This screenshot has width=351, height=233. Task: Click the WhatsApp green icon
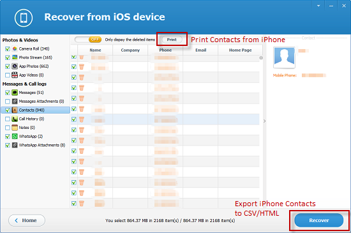point(15,137)
